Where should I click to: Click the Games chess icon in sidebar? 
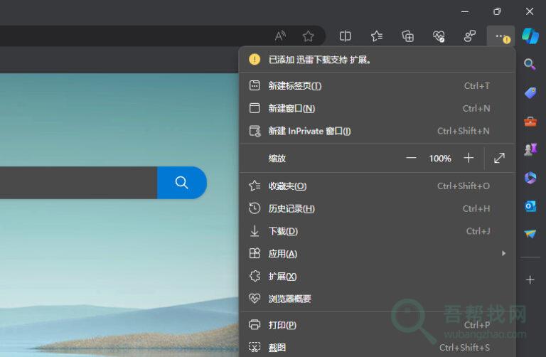pos(530,149)
